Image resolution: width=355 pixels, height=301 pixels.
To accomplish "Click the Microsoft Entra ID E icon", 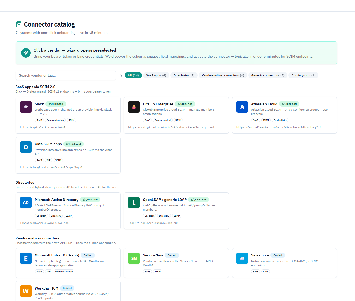I will point(26,258).
